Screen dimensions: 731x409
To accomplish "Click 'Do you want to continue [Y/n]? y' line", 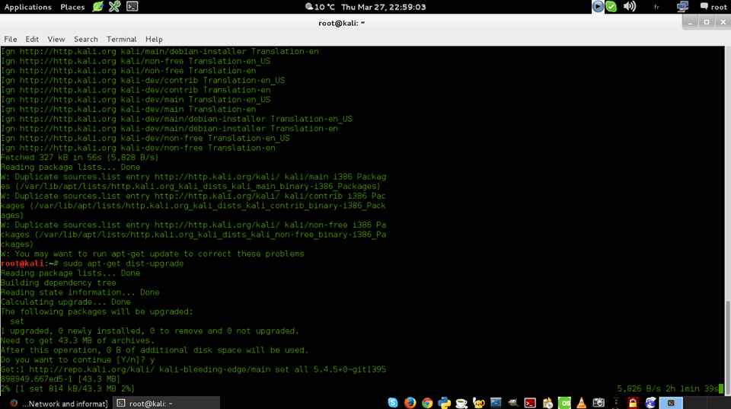I will 78,359.
